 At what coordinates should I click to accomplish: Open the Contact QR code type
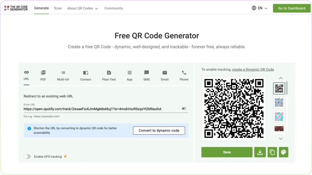click(x=85, y=75)
